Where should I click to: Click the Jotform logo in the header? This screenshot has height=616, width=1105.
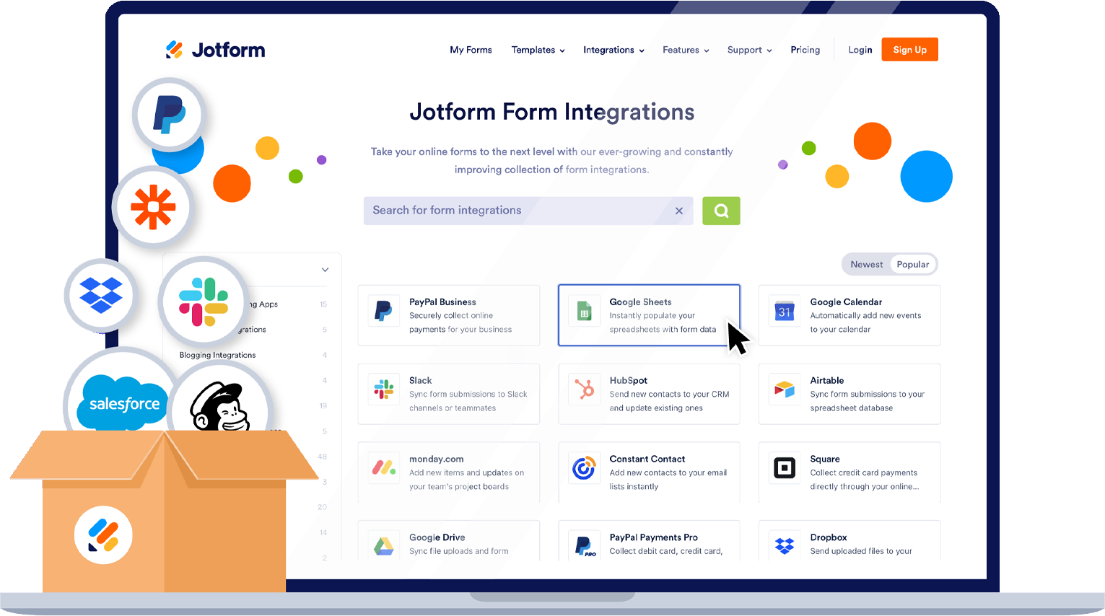coord(215,50)
